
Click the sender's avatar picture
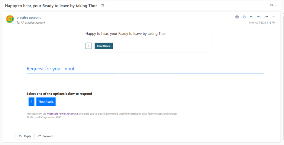pos(10,19)
